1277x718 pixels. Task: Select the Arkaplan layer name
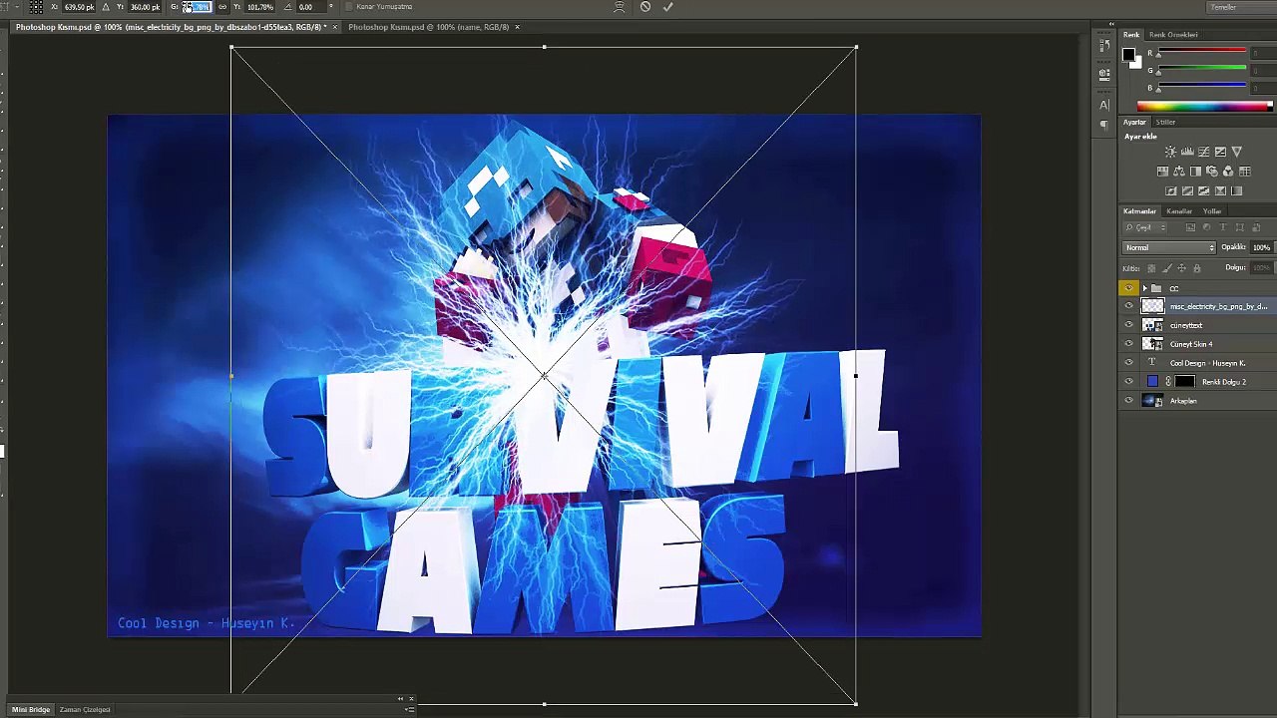pyautogui.click(x=1183, y=401)
